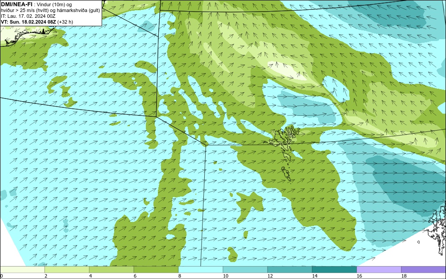The height and width of the screenshot is (279, 446).
Task: Click the legend scale value 12
Action: [270, 276]
